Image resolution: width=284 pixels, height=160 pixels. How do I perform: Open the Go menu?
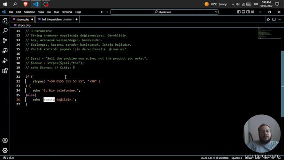(49, 12)
